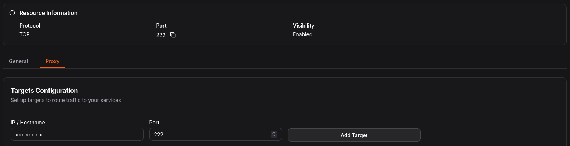Click the TCP protocol value
Screen dimensions: 570x146
coord(25,34)
